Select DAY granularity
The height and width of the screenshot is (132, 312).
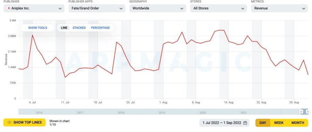263,123
